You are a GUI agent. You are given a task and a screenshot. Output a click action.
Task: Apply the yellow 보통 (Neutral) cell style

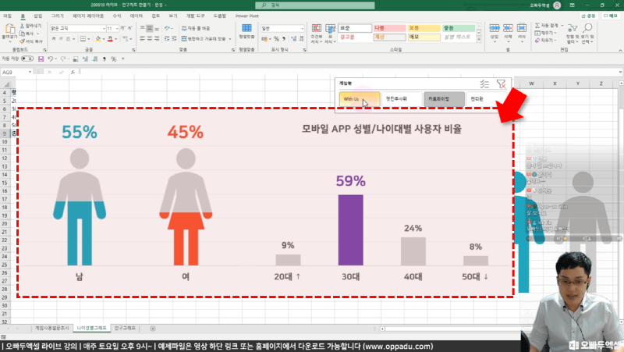pyautogui.click(x=424, y=28)
